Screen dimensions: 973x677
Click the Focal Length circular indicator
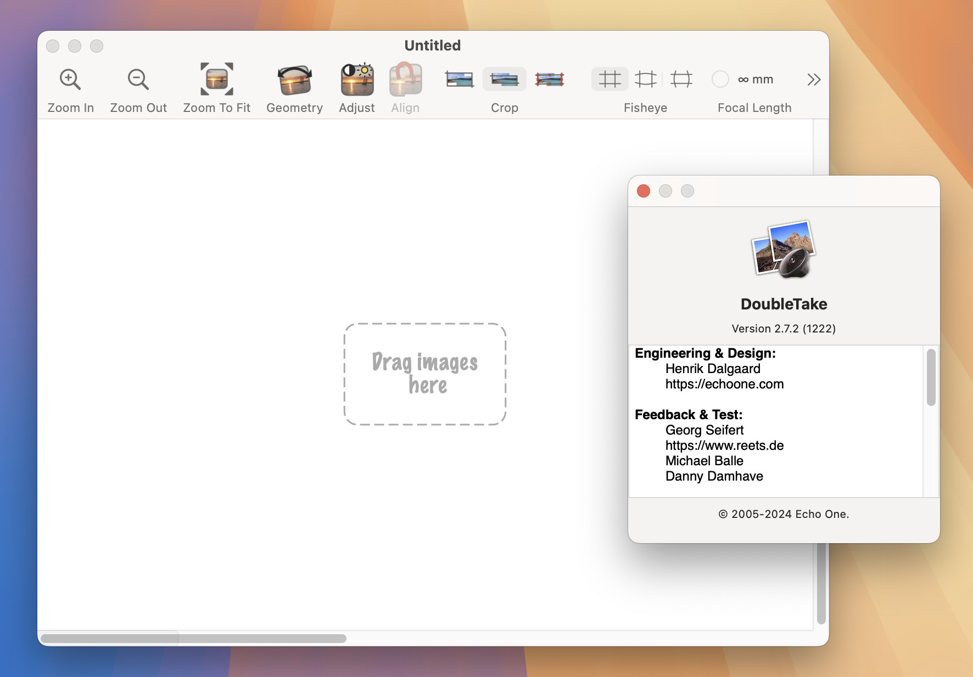point(720,80)
